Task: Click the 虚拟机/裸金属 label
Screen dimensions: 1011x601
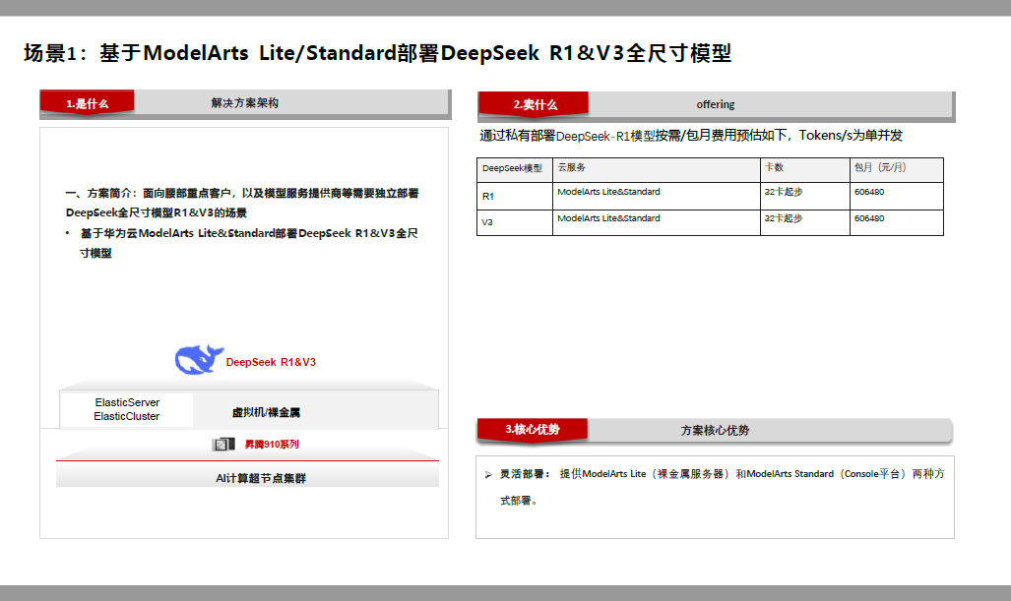Action: point(266,412)
